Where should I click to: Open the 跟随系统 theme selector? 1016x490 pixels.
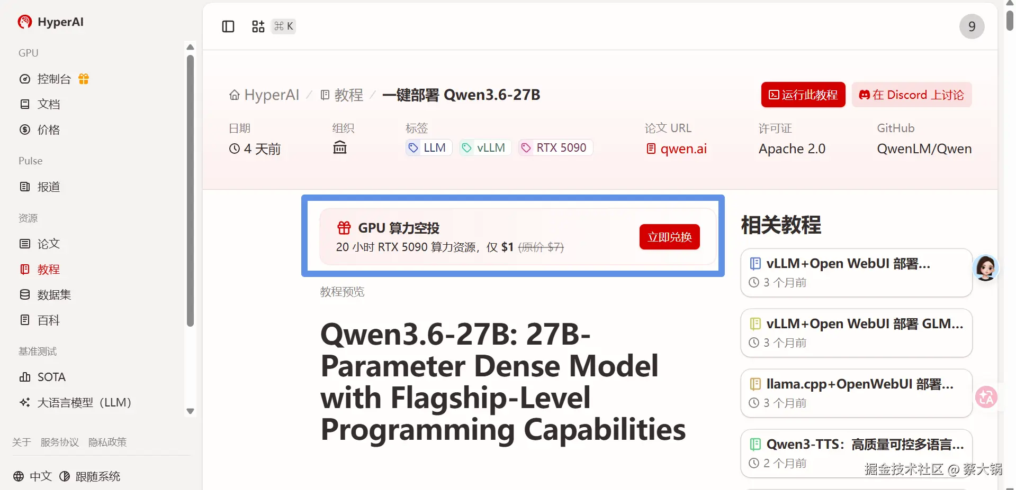tap(89, 476)
